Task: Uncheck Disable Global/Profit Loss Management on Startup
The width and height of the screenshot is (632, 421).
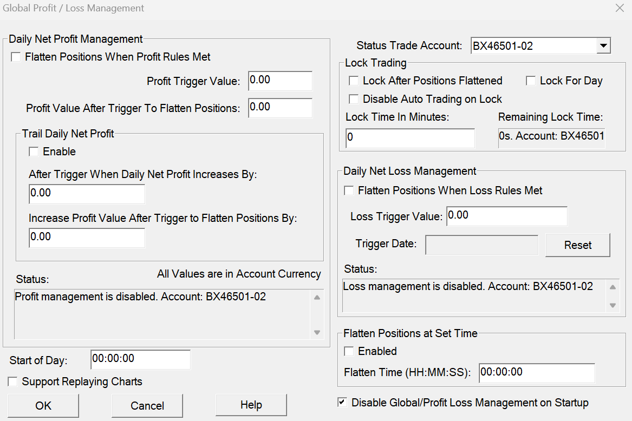Action: (342, 403)
